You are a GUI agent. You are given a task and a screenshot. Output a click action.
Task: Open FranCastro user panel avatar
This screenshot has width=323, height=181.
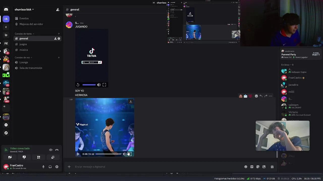(x=6, y=167)
